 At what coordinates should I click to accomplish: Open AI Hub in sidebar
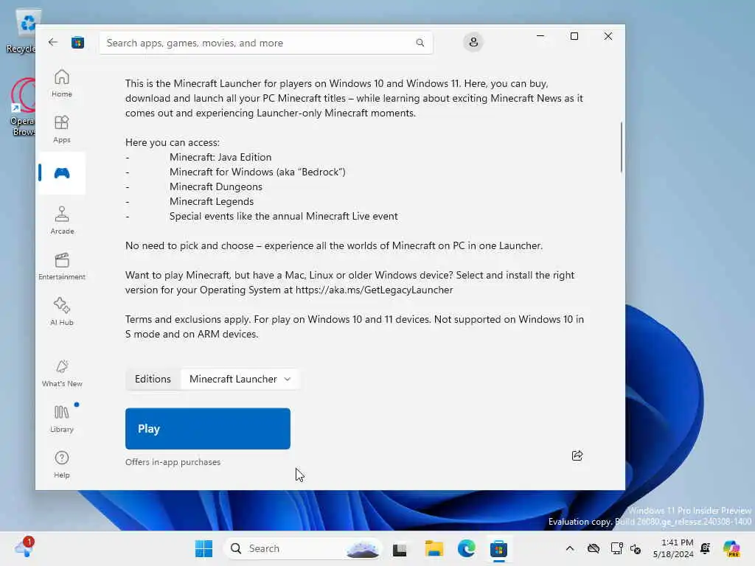pos(62,312)
